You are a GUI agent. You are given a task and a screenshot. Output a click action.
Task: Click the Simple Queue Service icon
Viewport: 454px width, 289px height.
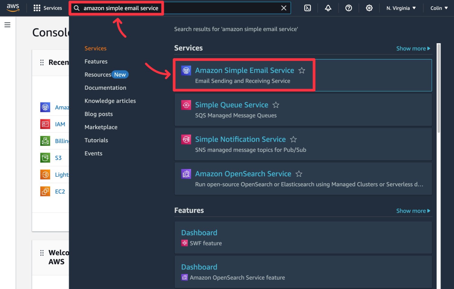[x=186, y=105]
